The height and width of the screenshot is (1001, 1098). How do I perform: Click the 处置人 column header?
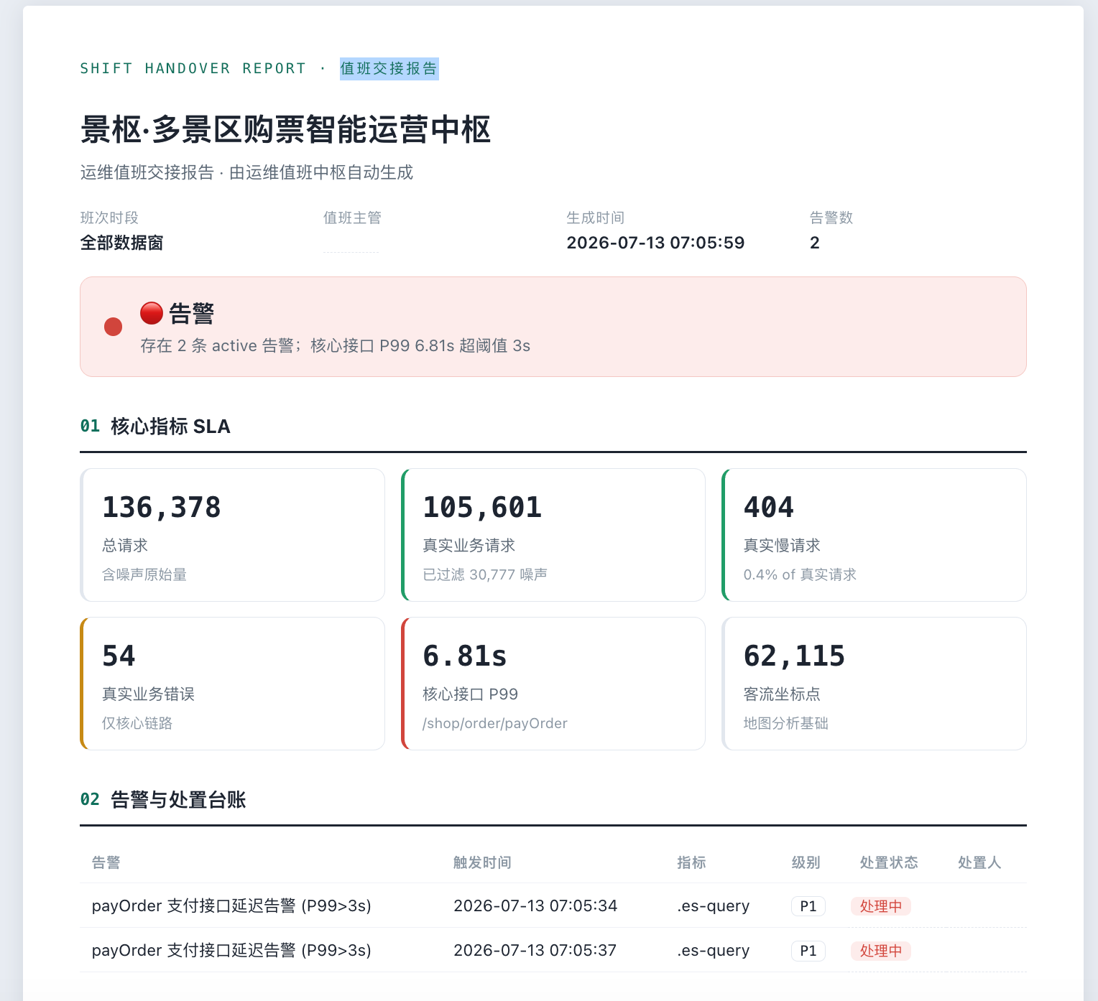coord(979,862)
